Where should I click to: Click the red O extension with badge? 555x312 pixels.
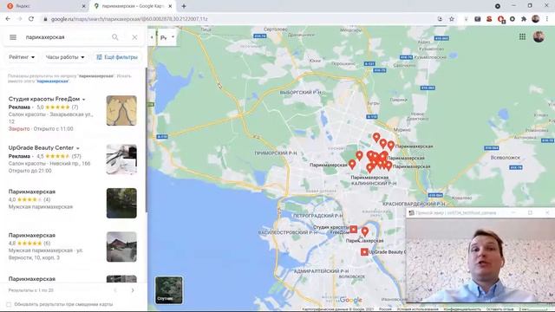tap(501, 19)
